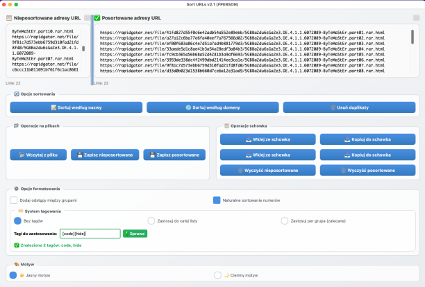Click the Tagi do zastosowania input field
The width and height of the screenshot is (425, 287).
(90, 234)
